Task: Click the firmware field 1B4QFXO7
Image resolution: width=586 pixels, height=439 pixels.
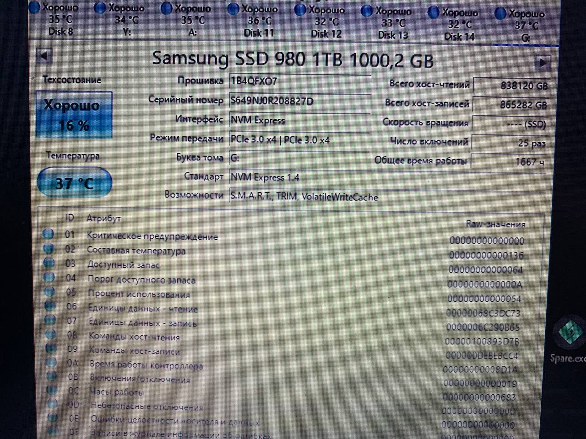Action: 299,81
